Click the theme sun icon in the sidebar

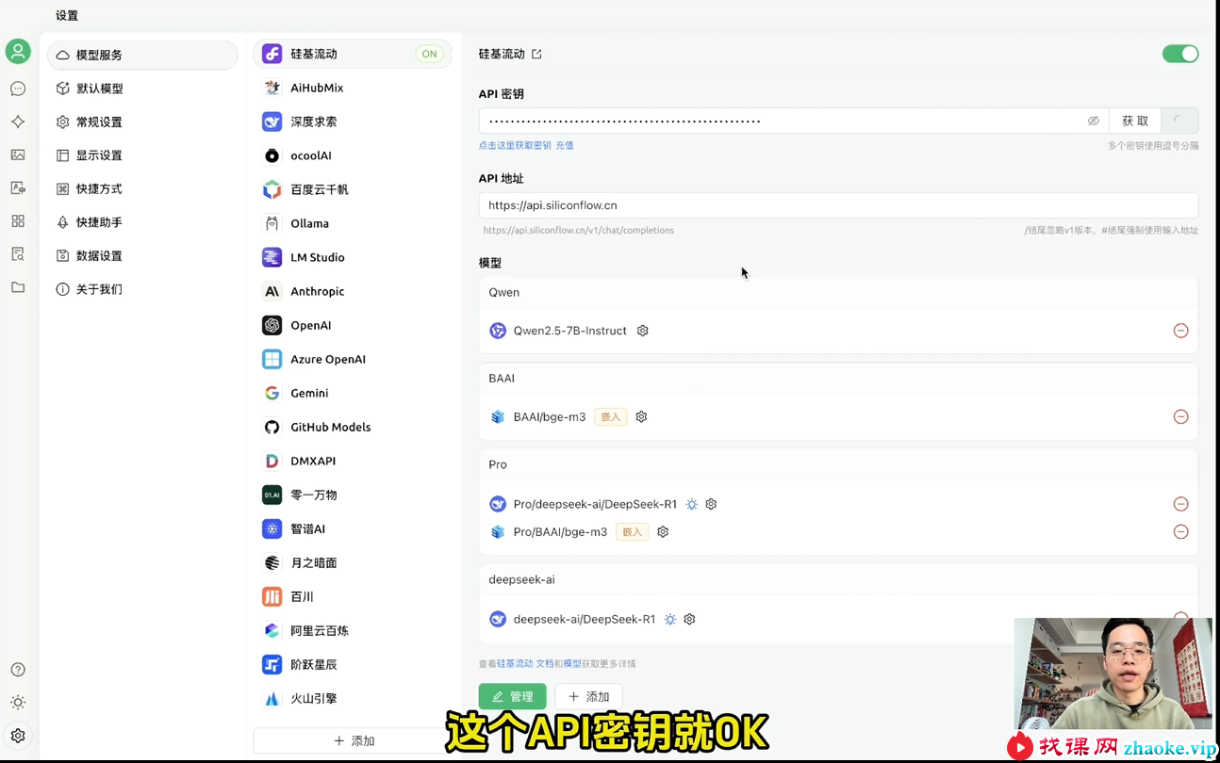18,703
